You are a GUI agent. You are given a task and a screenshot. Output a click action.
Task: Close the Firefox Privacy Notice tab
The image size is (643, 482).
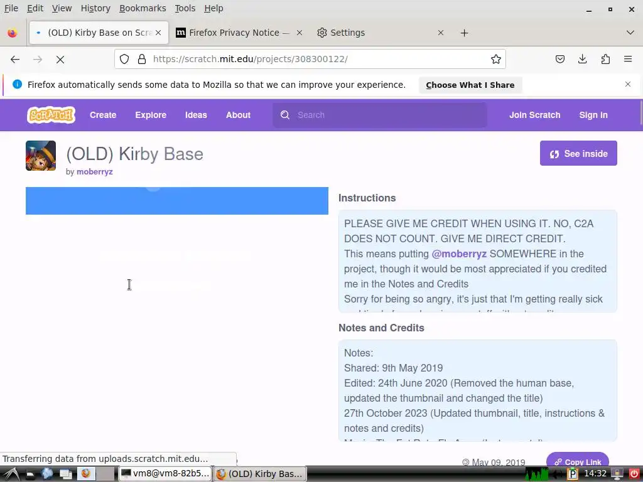(x=300, y=33)
